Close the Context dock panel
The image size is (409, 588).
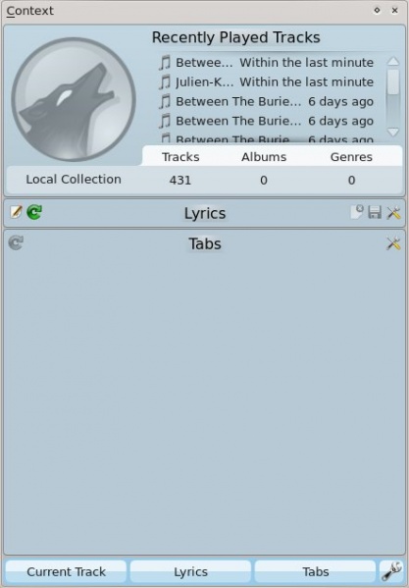[394, 11]
